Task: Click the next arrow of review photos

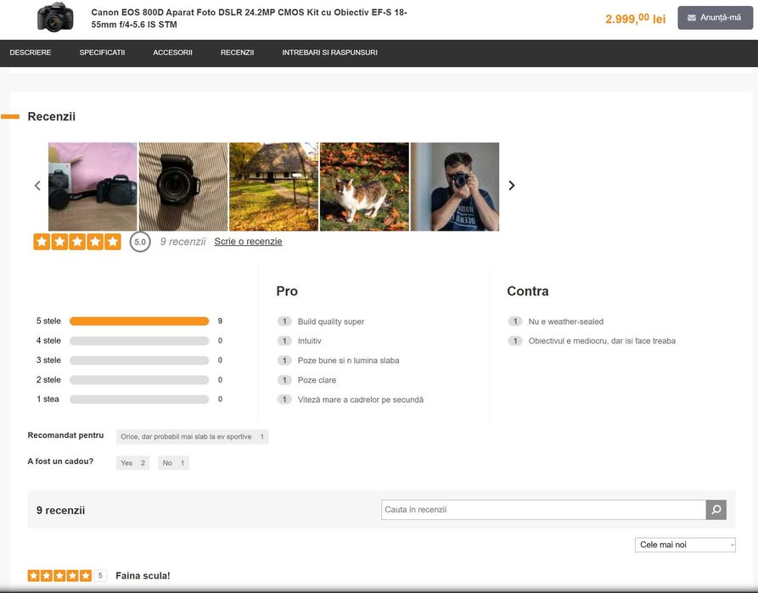Action: pyautogui.click(x=512, y=186)
